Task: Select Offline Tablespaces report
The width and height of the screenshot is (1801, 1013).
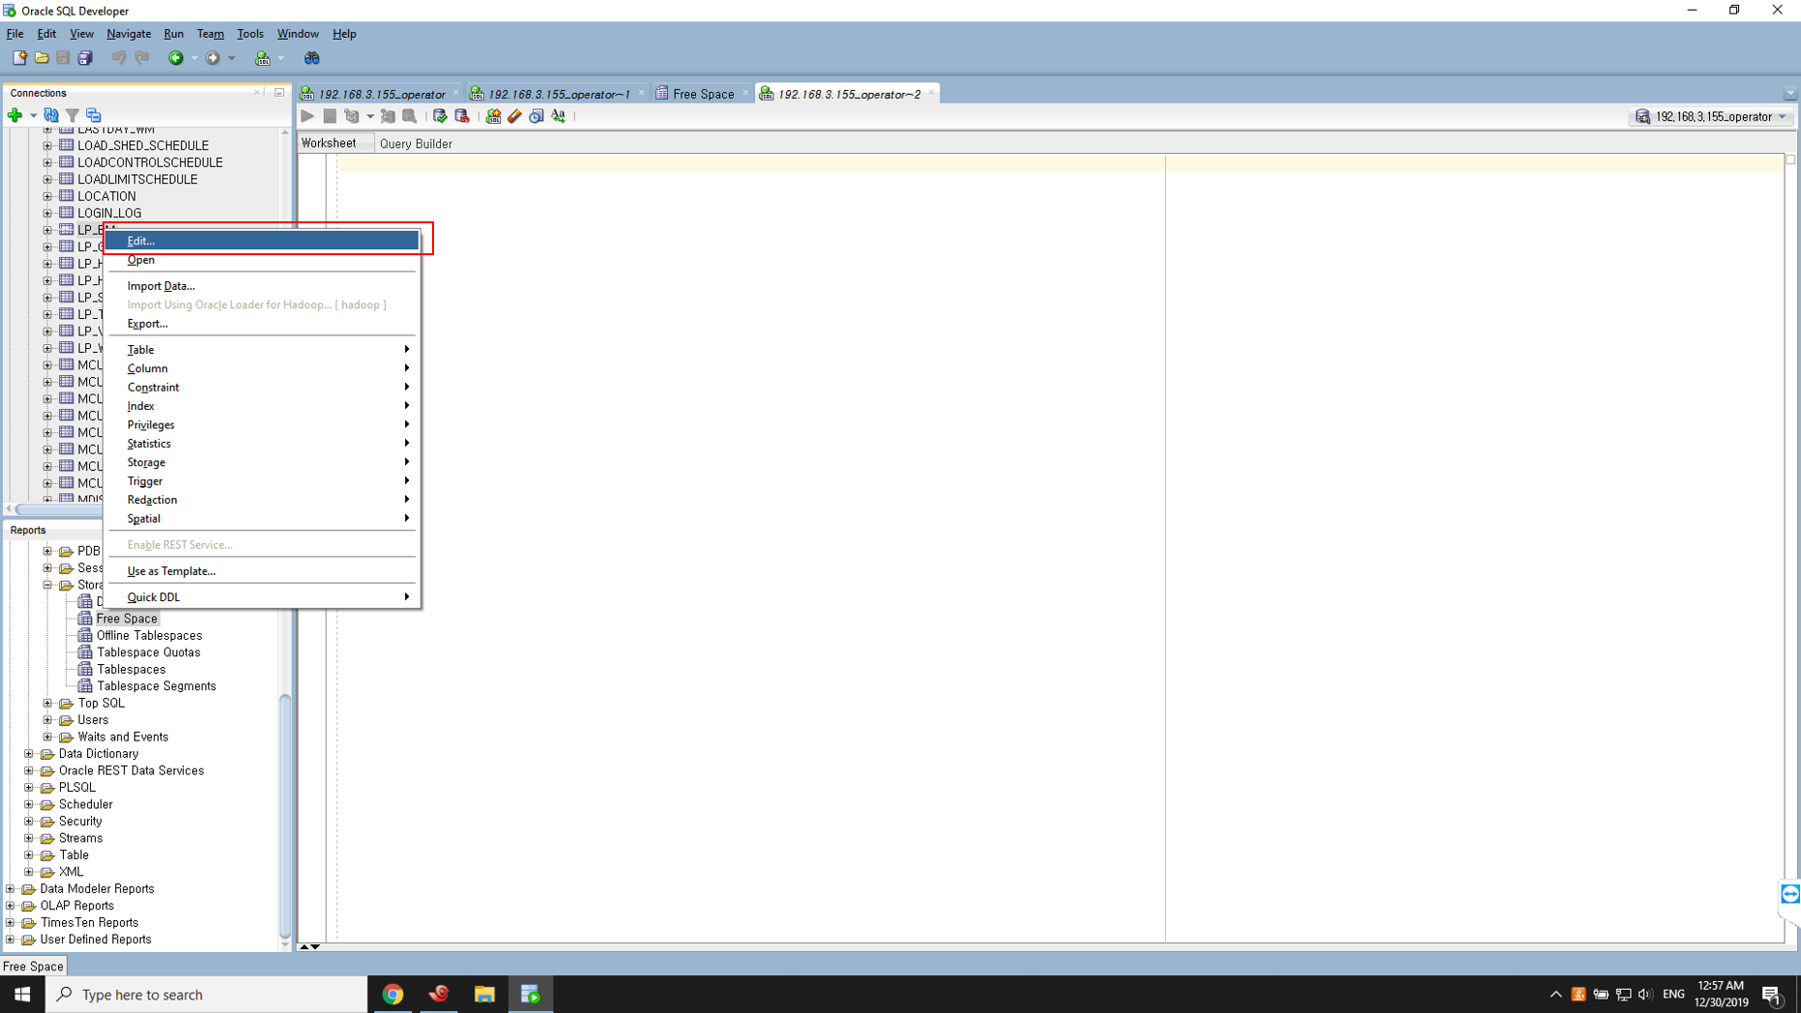Action: point(149,636)
